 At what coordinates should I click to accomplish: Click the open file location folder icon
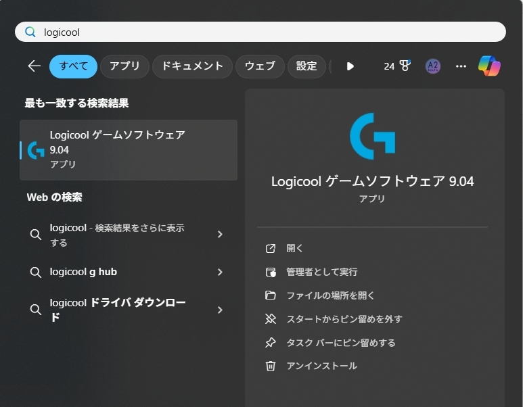click(270, 295)
